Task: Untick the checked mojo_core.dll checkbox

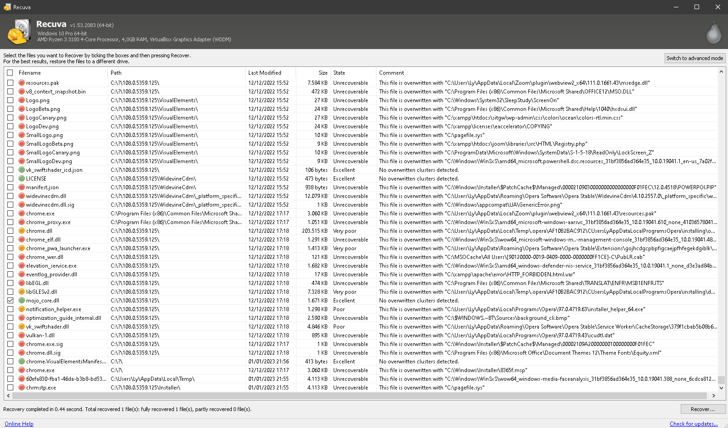Action: tap(10, 301)
